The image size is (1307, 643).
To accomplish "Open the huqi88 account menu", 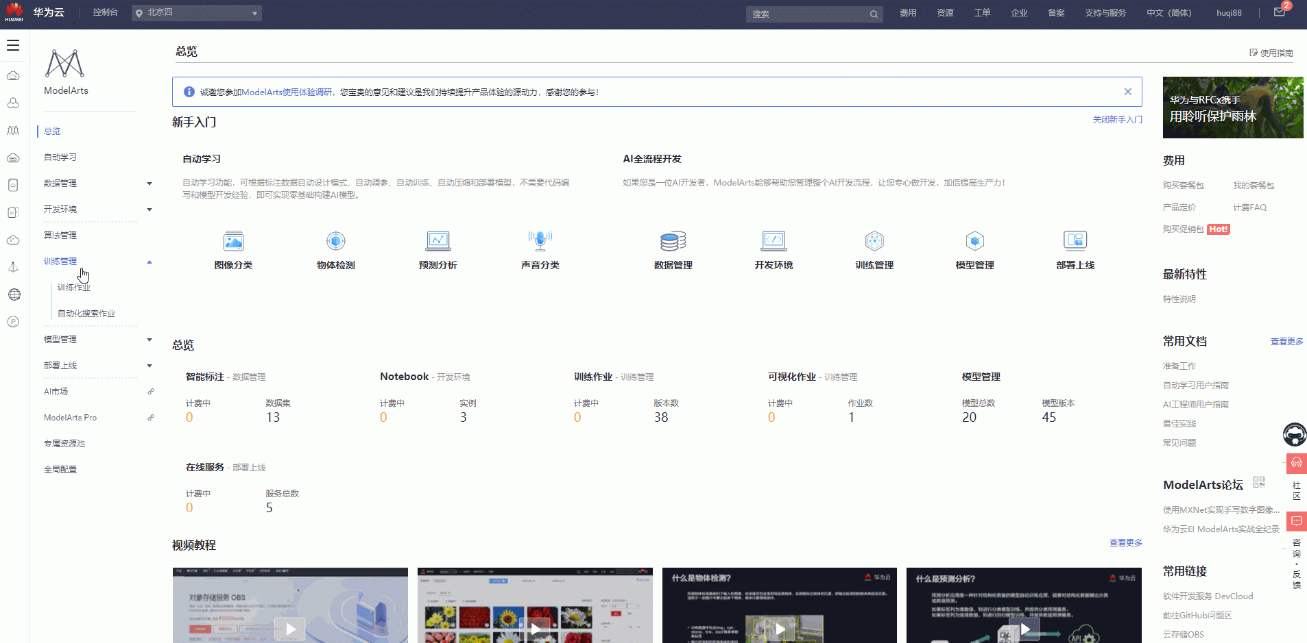I will click(x=1229, y=13).
